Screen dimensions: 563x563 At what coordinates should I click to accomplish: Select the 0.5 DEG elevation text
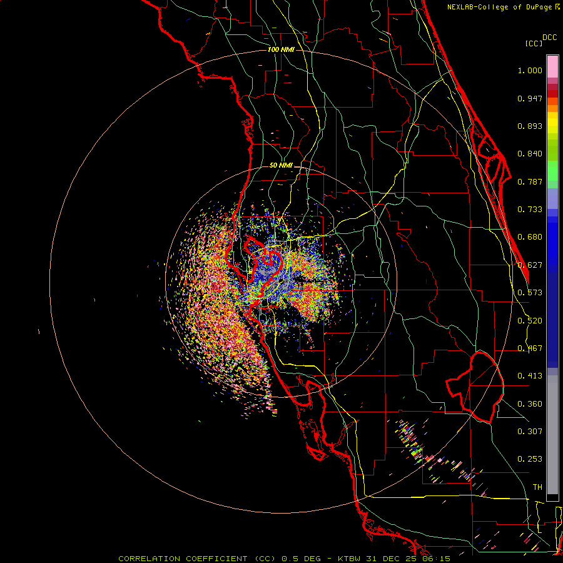[301, 559]
